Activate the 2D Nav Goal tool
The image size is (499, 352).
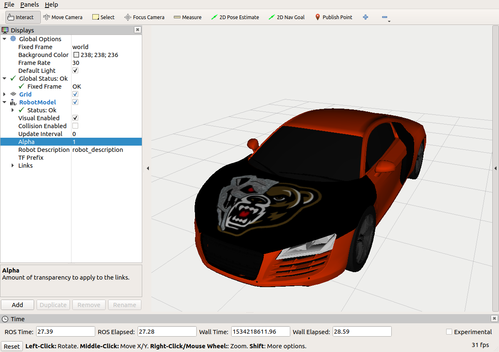(287, 17)
